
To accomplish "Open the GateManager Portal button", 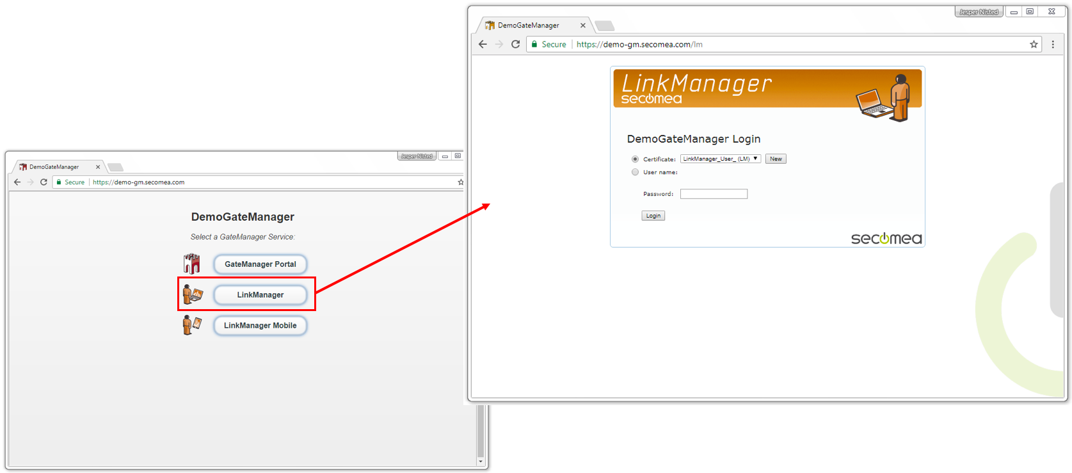I will [260, 264].
